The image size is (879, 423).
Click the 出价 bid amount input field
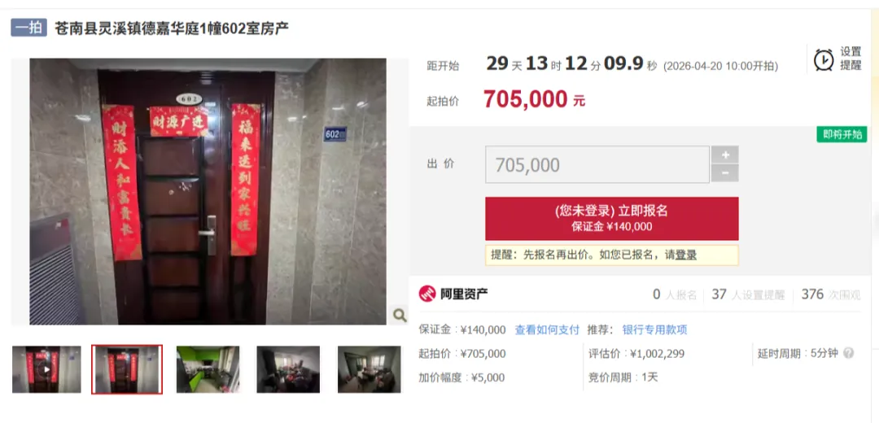pyautogui.click(x=597, y=164)
